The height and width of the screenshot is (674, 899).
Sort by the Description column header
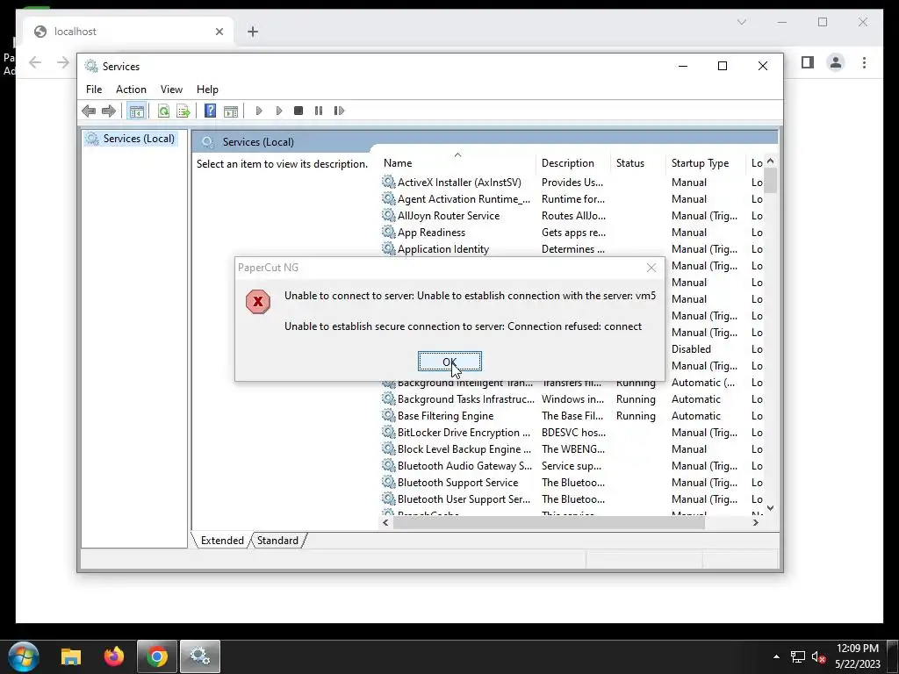[x=572, y=162]
